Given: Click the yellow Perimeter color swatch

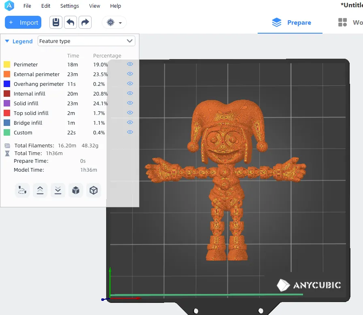Looking at the screenshot, I should pyautogui.click(x=7, y=64).
